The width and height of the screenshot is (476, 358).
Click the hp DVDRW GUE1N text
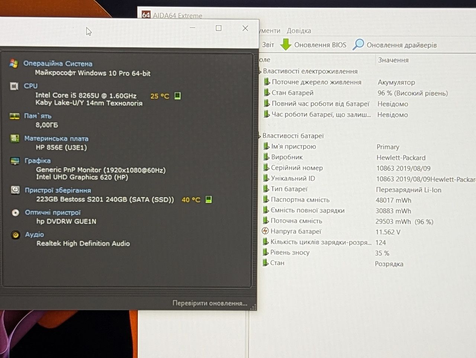pos(66,222)
